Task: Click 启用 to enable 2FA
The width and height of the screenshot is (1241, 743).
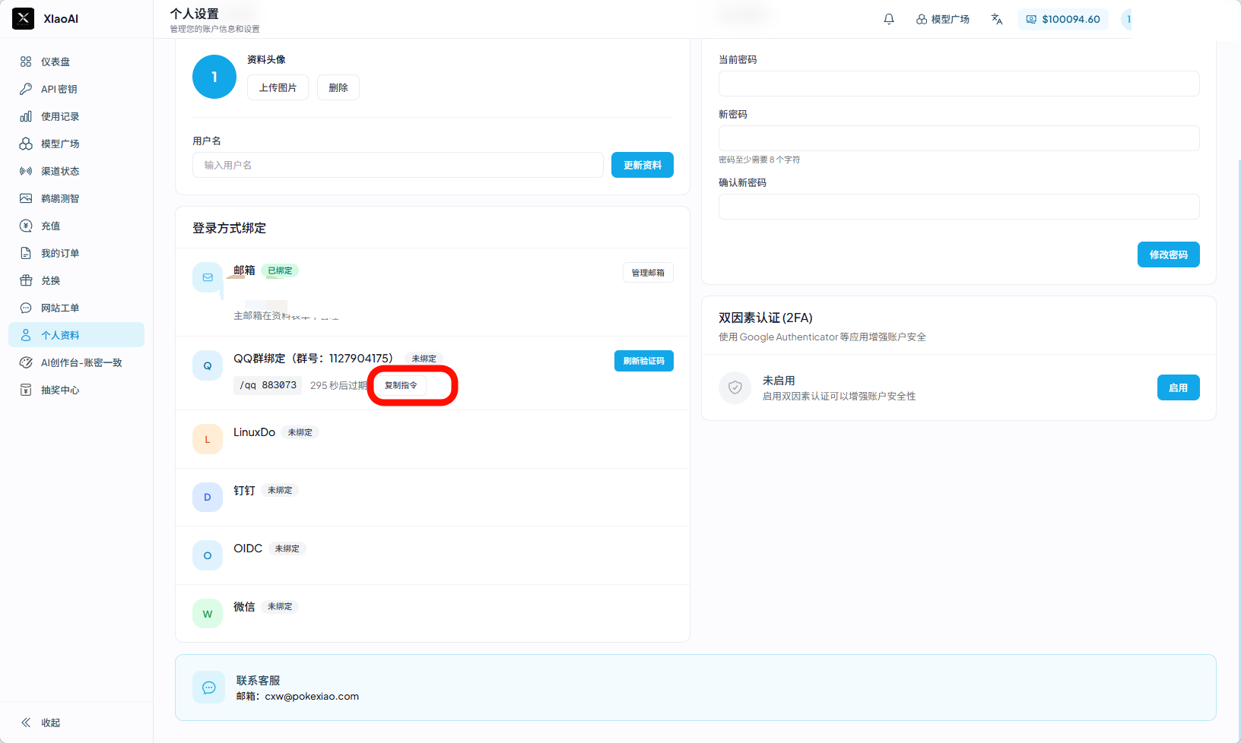Action: [1179, 387]
